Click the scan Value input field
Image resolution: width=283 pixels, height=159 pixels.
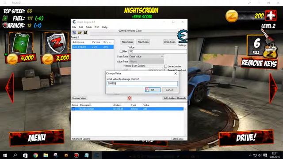coord(157,51)
